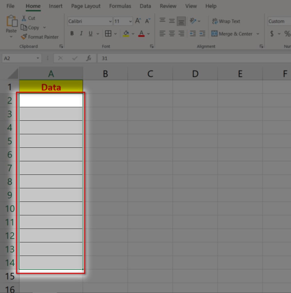The image size is (291, 293).
Task: Toggle Italic formatting
Action: [x=81, y=34]
